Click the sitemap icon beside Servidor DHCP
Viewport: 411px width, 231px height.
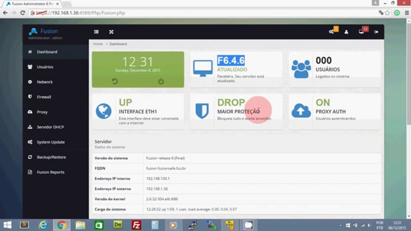(30, 127)
